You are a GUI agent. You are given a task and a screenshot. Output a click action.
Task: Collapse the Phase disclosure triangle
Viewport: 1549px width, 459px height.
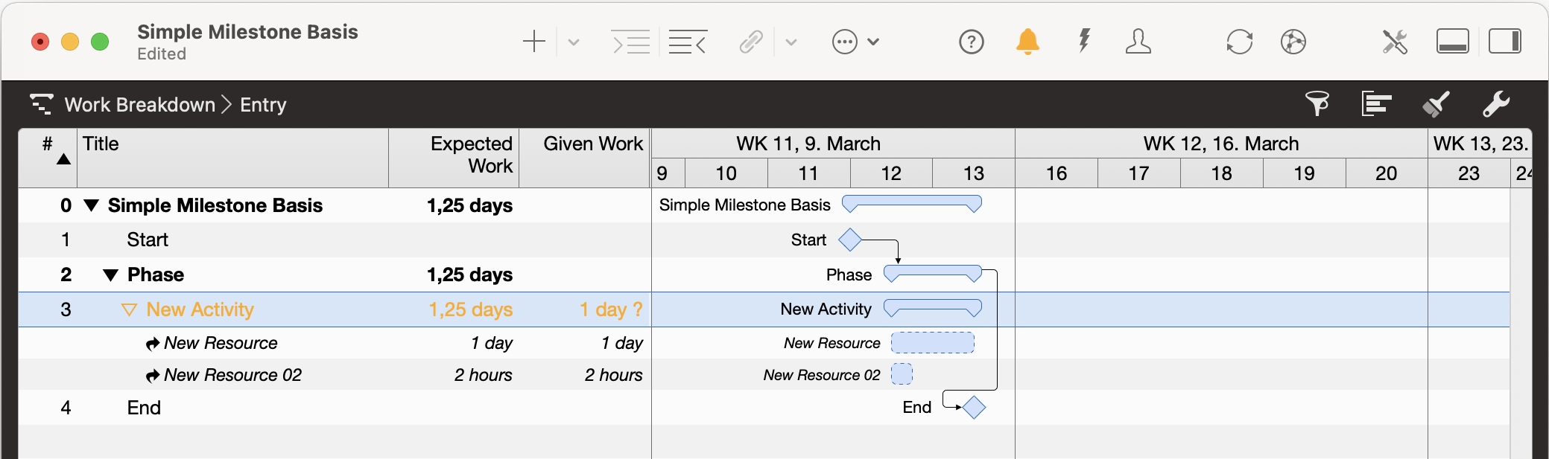pos(110,275)
